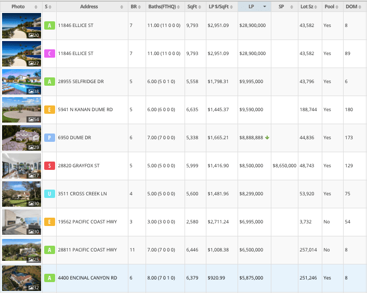The width and height of the screenshot is (367, 293).
Task: Click the cyan U badge for 3511 Cross Creek Ln
Action: click(49, 194)
